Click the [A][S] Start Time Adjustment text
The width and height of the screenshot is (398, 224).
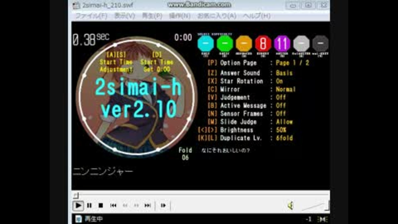point(116,62)
